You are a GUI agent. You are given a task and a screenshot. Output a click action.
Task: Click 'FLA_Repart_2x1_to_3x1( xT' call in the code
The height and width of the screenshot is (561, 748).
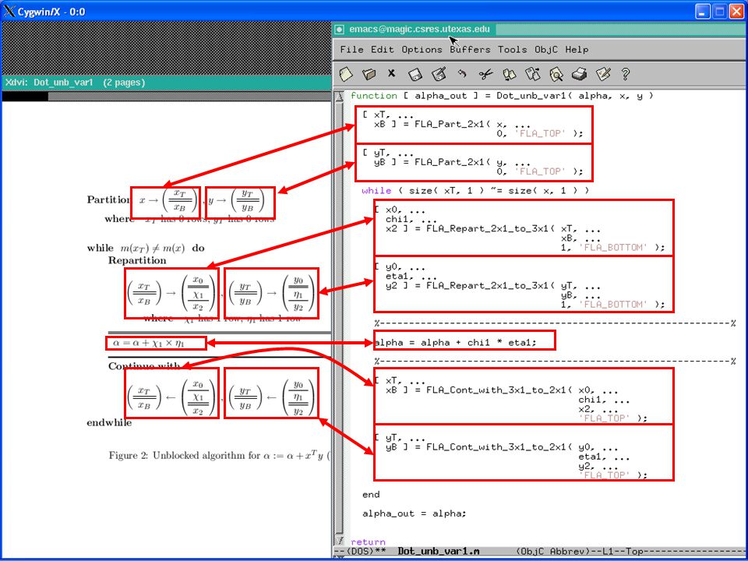pos(499,228)
